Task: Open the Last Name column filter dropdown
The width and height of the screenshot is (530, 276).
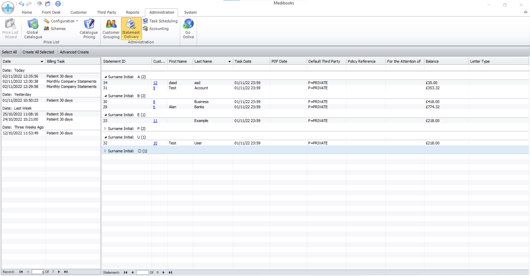Action: click(x=229, y=61)
